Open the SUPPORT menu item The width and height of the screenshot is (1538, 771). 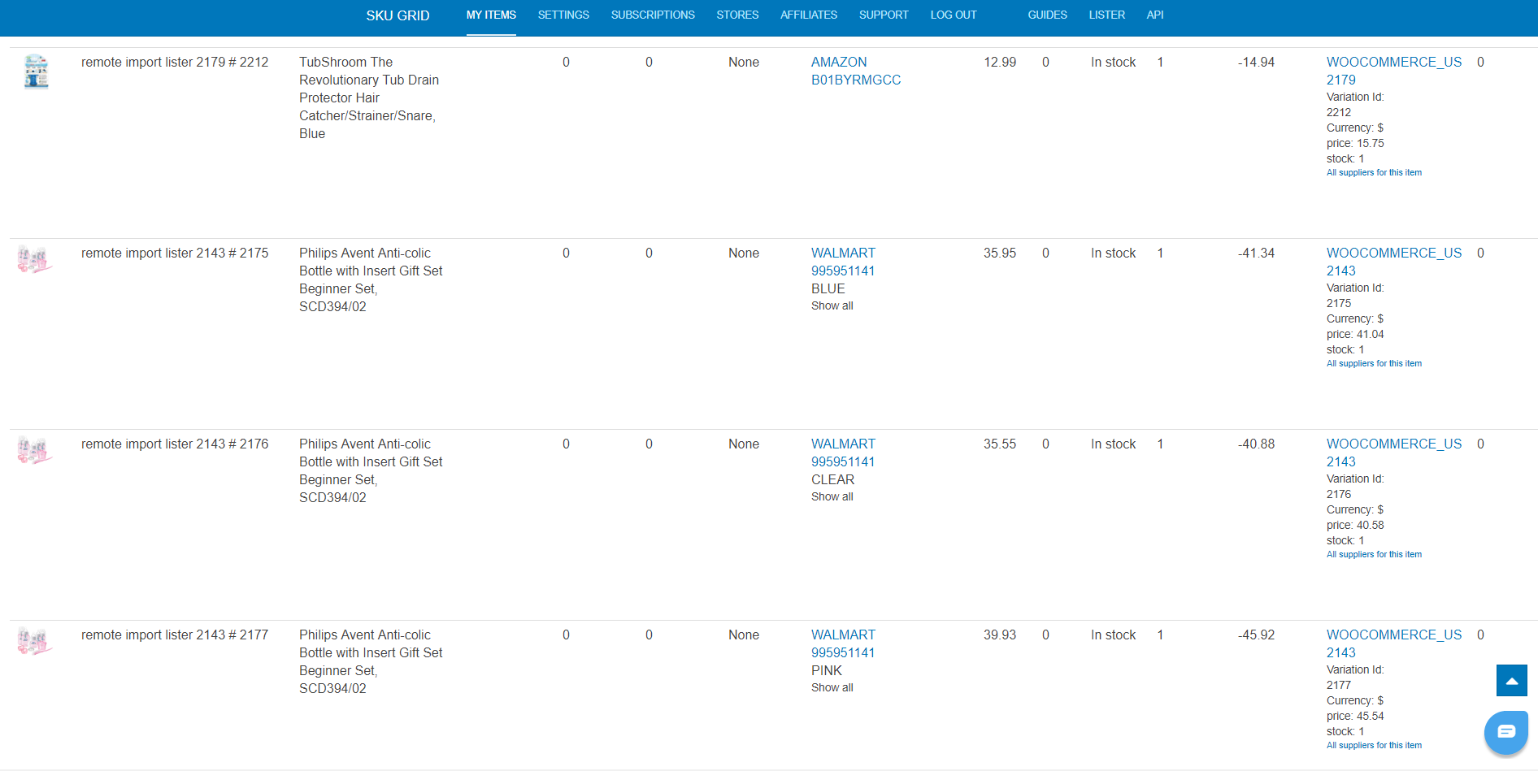[x=884, y=15]
